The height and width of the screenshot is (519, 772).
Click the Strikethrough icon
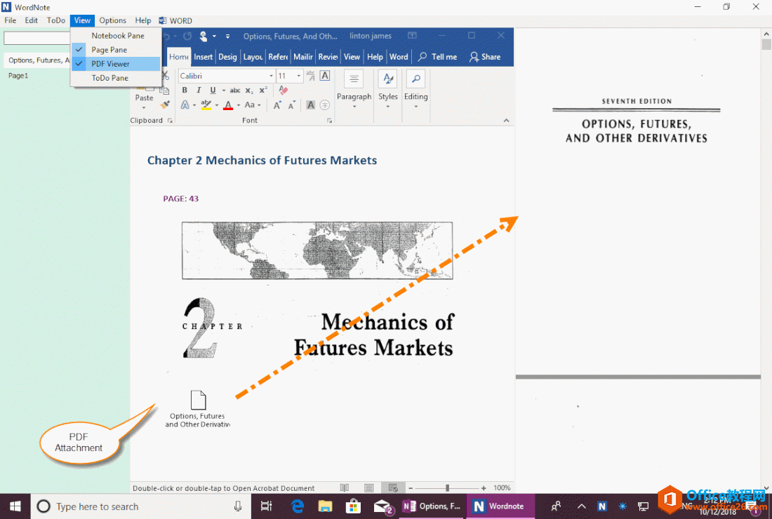(x=235, y=90)
